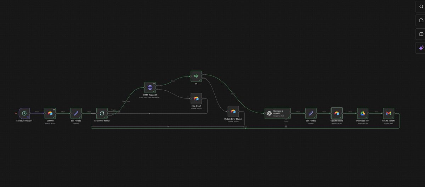
Task: Click the output connector of Create a draft1
Action: click(395, 113)
